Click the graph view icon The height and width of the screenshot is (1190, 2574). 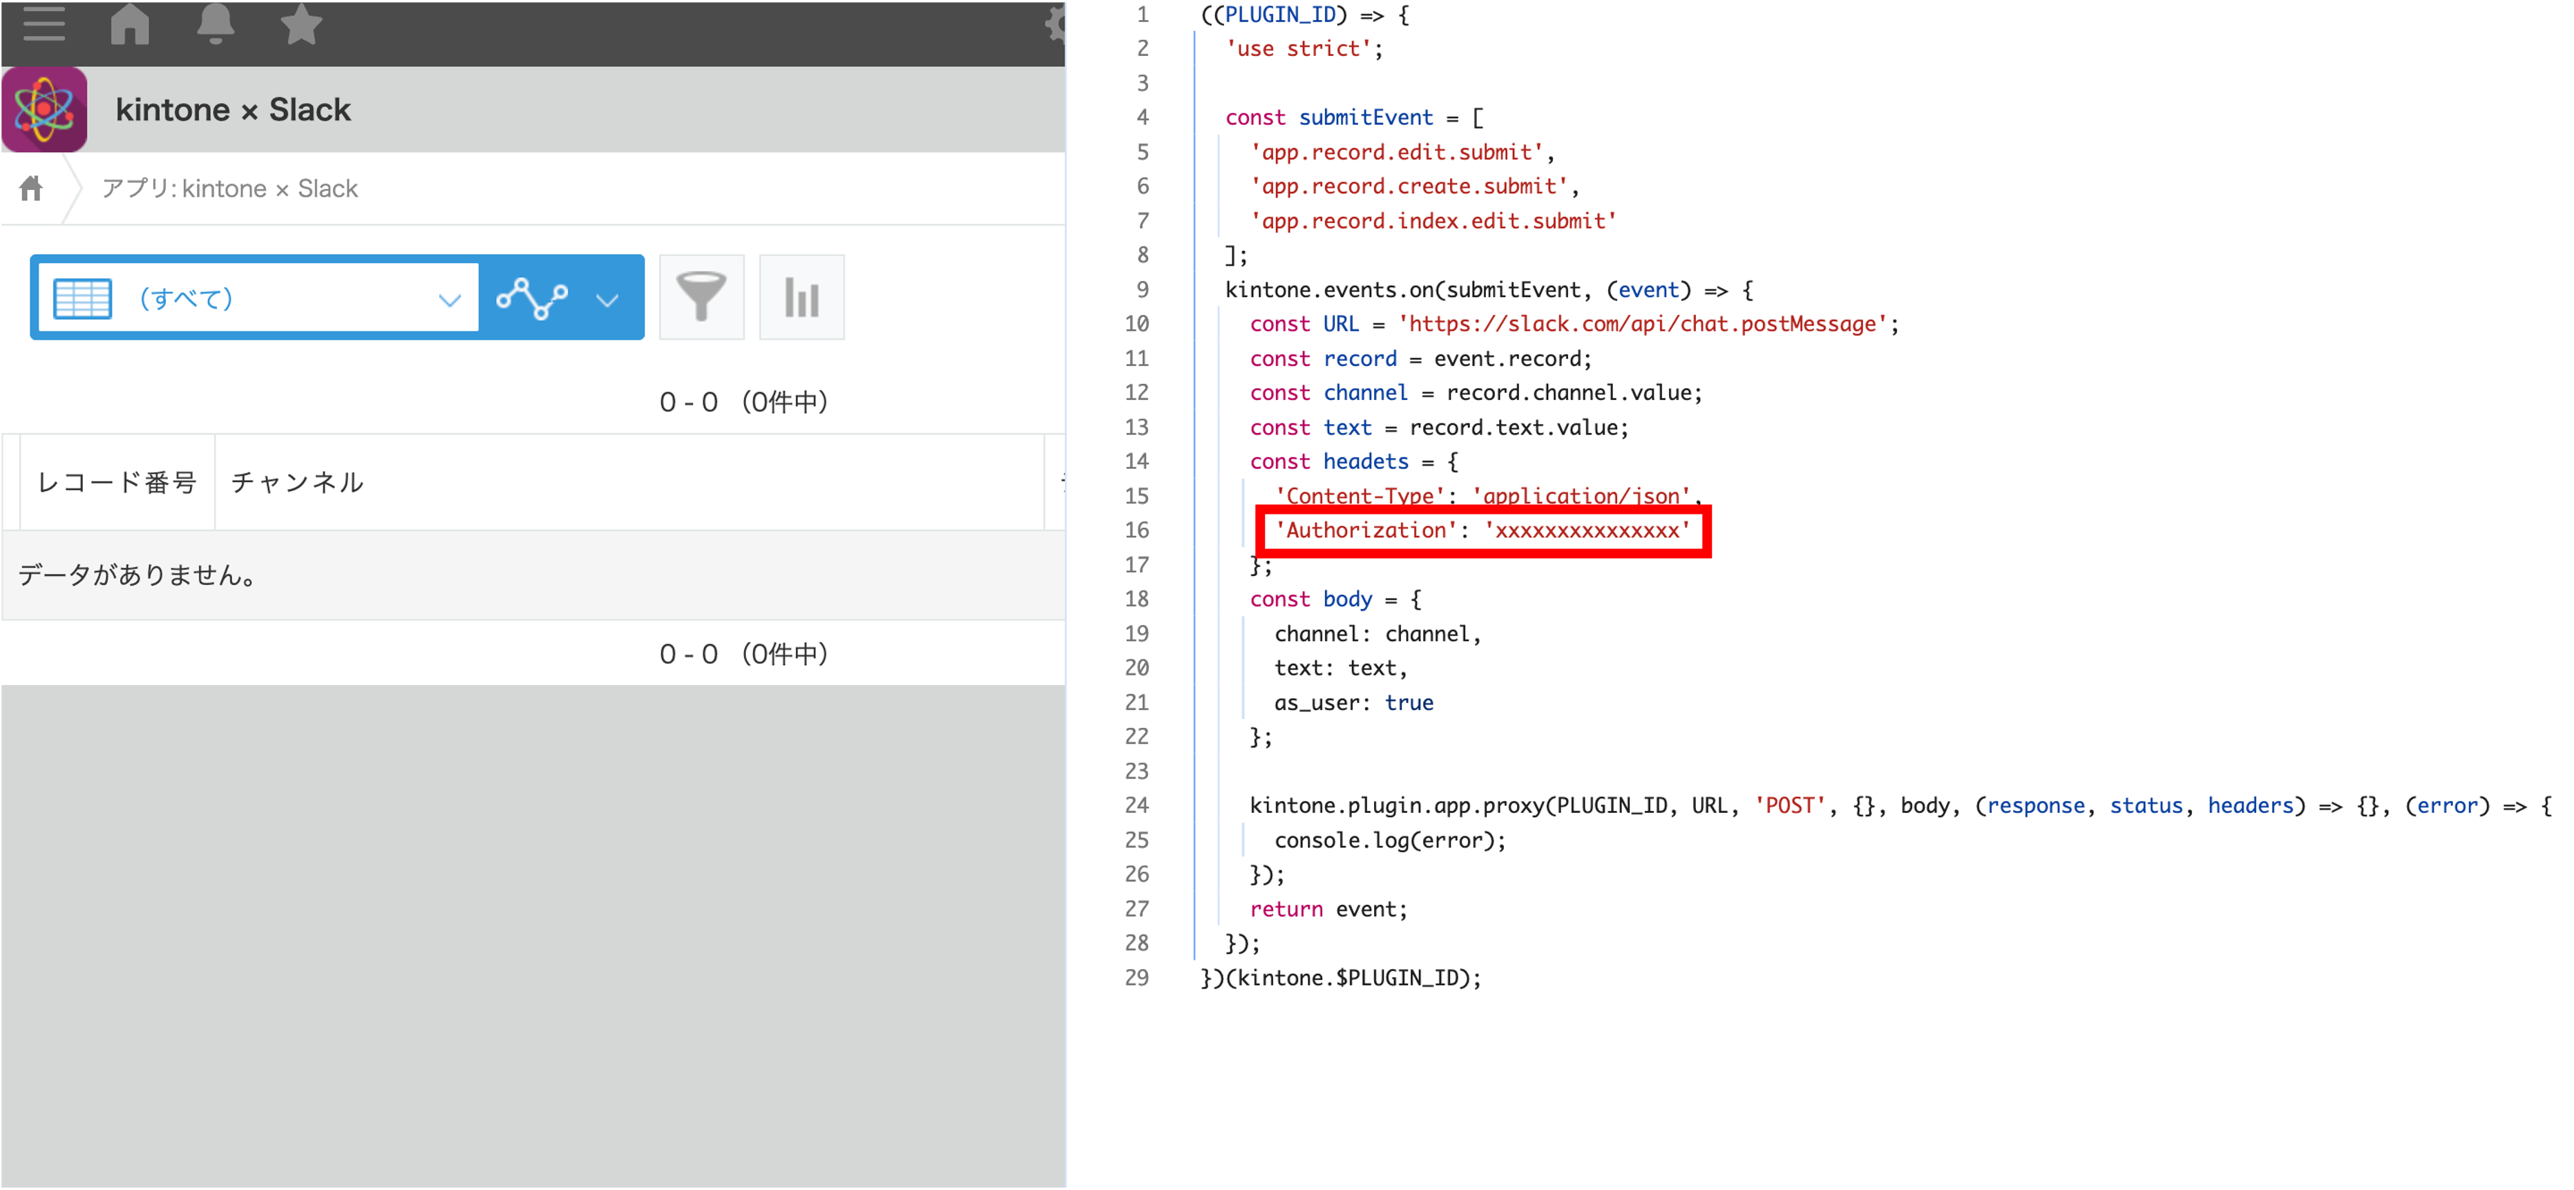tap(533, 298)
